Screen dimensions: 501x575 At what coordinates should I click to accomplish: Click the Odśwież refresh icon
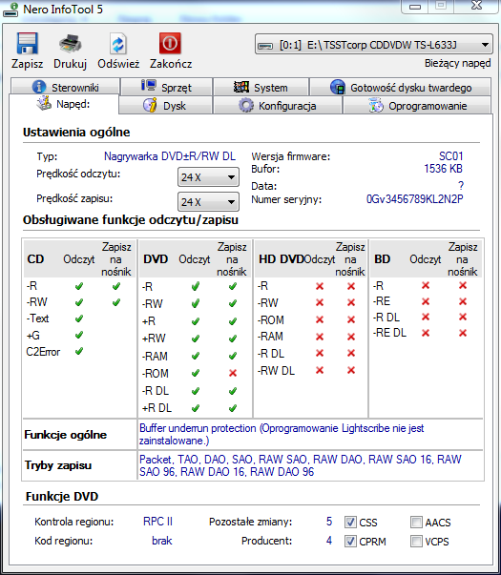[x=117, y=44]
